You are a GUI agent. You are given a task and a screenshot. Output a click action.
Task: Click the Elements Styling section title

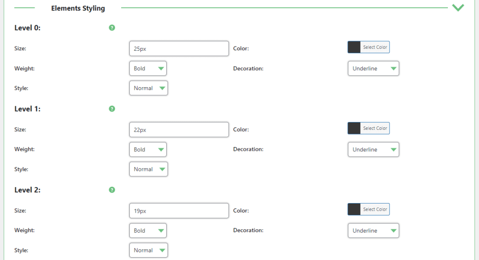coord(78,8)
